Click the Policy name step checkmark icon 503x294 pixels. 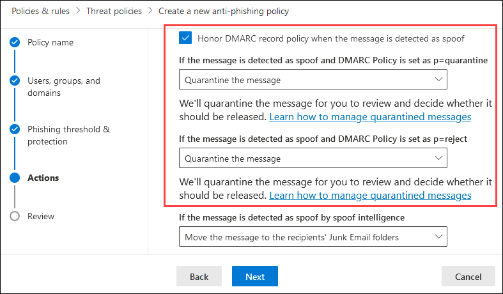click(15, 43)
